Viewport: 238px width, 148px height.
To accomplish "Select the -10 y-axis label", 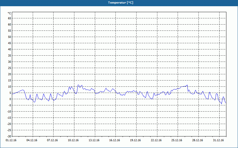I will click(x=9, y=112).
